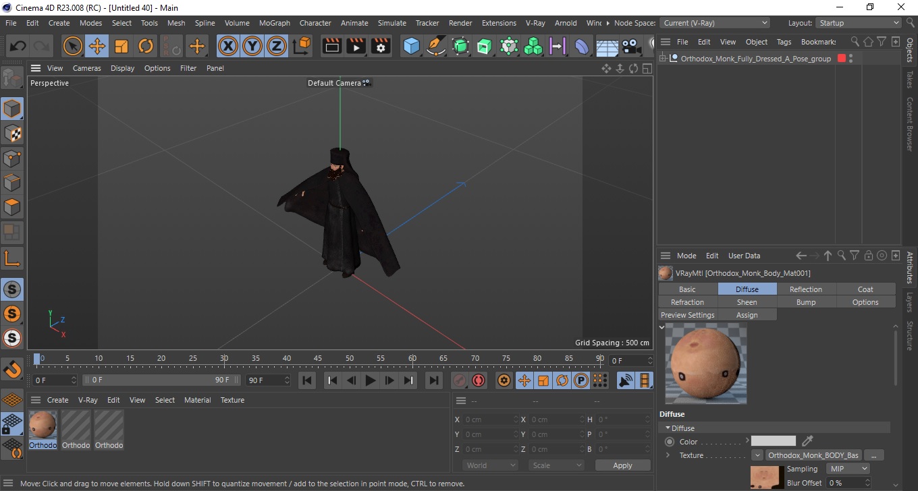Switch to the Reflection tab
This screenshot has width=918, height=491.
click(806, 289)
